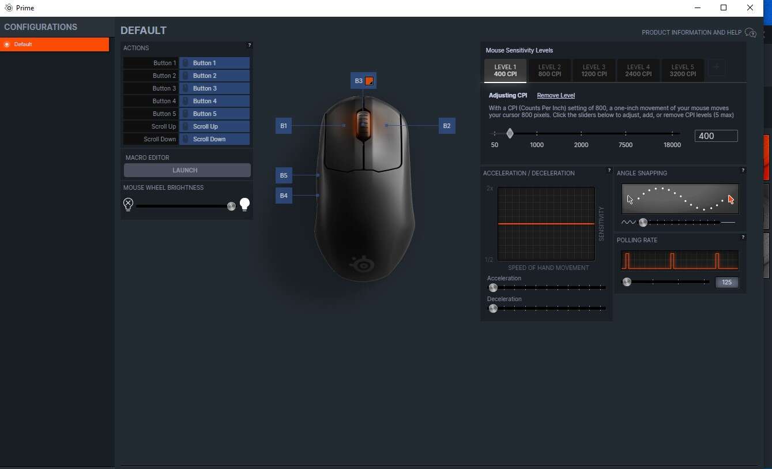Click the SteelSeries logo in the title bar
The width and height of the screenshot is (772, 469).
click(x=10, y=7)
